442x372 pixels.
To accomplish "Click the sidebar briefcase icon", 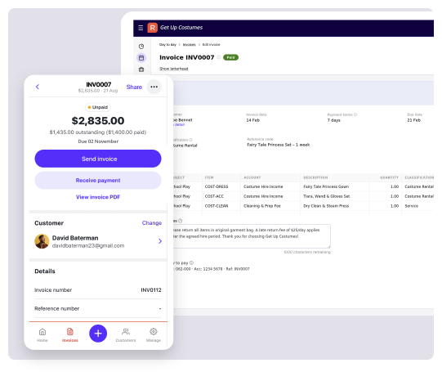I will (x=141, y=69).
